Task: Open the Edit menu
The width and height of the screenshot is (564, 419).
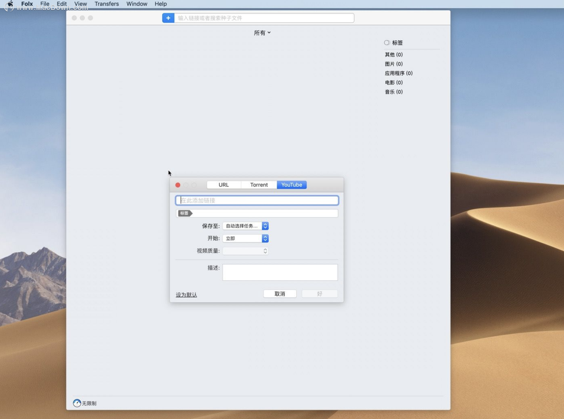Action: pyautogui.click(x=62, y=4)
